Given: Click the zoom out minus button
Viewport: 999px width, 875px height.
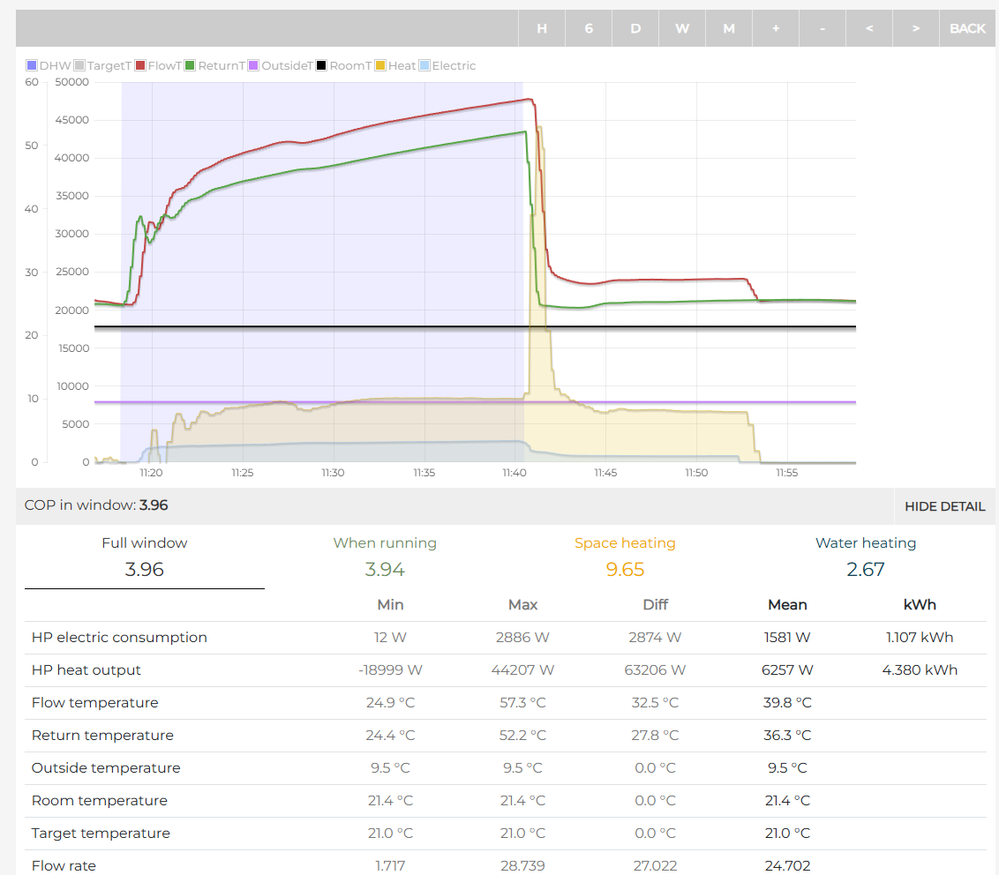Looking at the screenshot, I should [822, 28].
